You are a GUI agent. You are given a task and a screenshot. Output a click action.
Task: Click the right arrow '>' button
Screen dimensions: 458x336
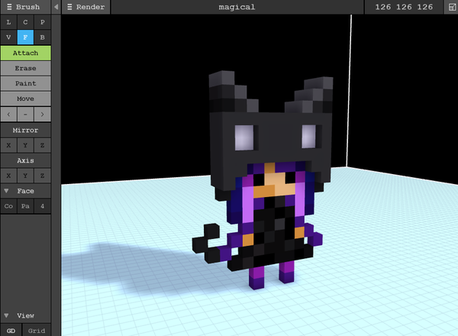[x=42, y=115]
